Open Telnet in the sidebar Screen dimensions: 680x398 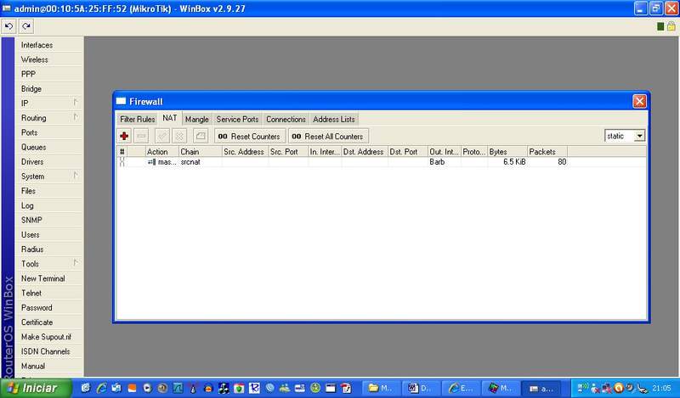(x=49, y=293)
